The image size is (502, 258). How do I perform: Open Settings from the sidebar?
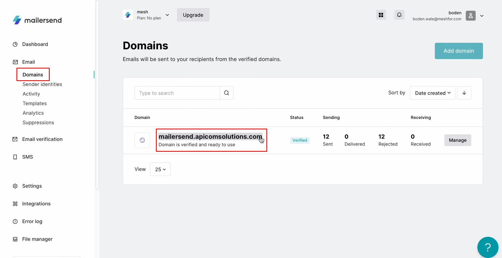point(32,186)
